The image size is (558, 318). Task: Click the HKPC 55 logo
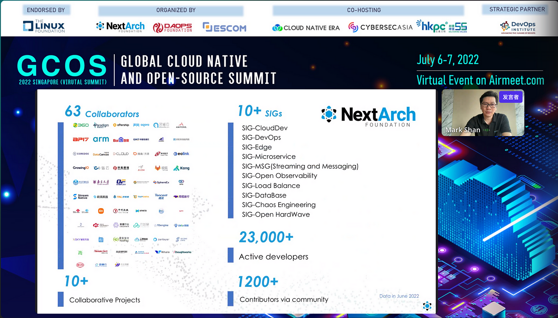click(442, 26)
